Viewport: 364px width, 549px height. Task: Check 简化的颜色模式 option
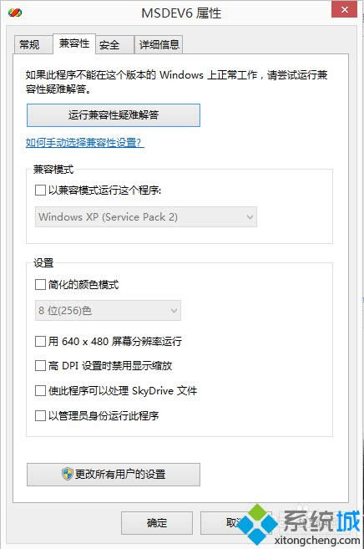(40, 284)
